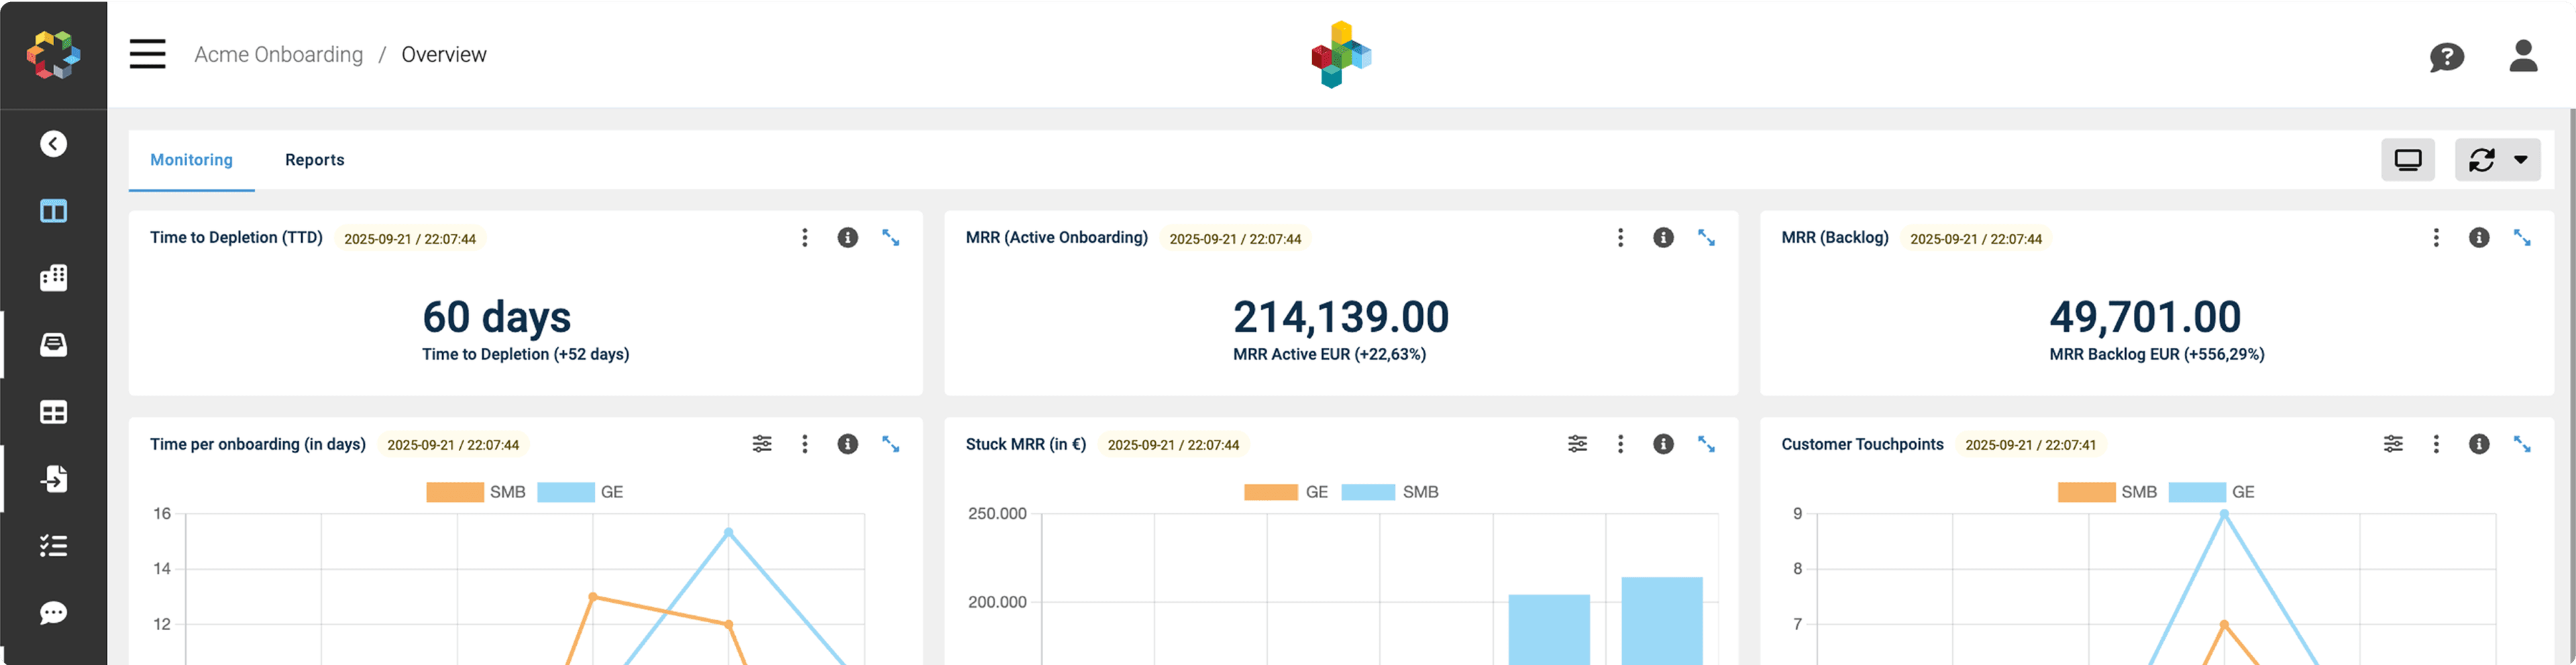Open the checklist tasks sidebar icon
This screenshot has width=2576, height=665.
54,546
